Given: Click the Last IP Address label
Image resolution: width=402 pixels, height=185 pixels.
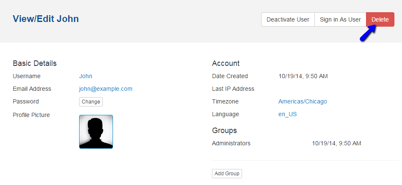Looking at the screenshot, I should tap(233, 89).
